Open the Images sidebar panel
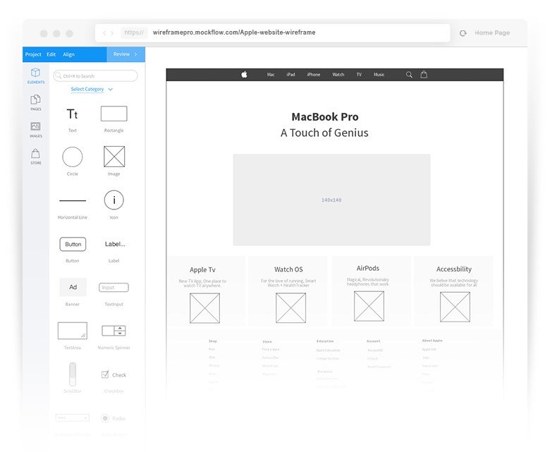This screenshot has width=550, height=452. 36,129
